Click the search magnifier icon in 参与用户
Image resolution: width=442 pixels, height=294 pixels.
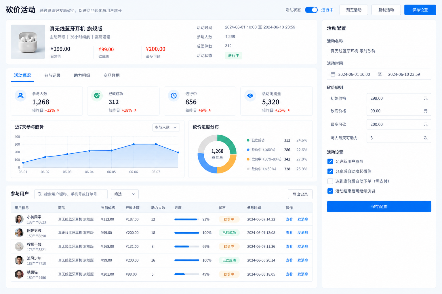[40, 194]
